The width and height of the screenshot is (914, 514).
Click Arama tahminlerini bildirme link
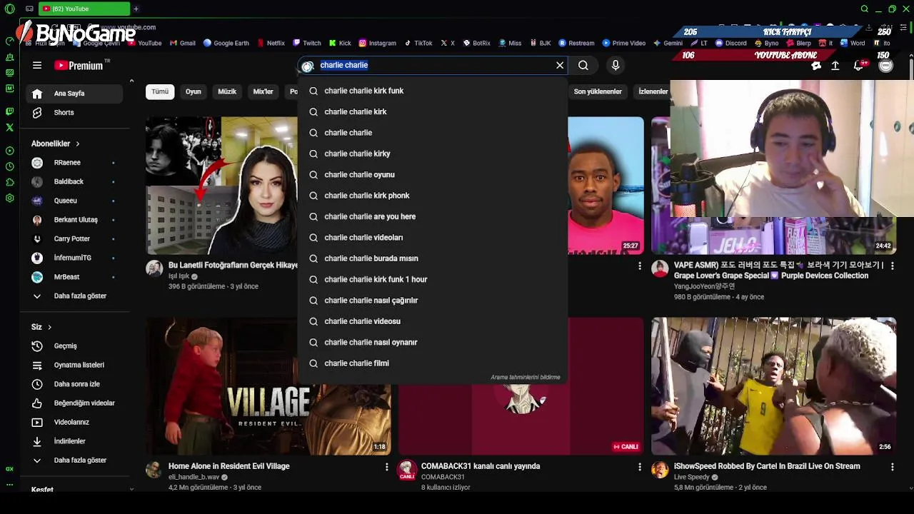pos(526,377)
